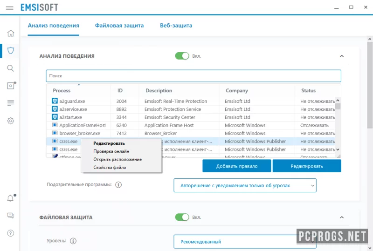The width and height of the screenshot is (373, 251).
Task: Click process list scrollbar down arrow
Action: [x=338, y=149]
